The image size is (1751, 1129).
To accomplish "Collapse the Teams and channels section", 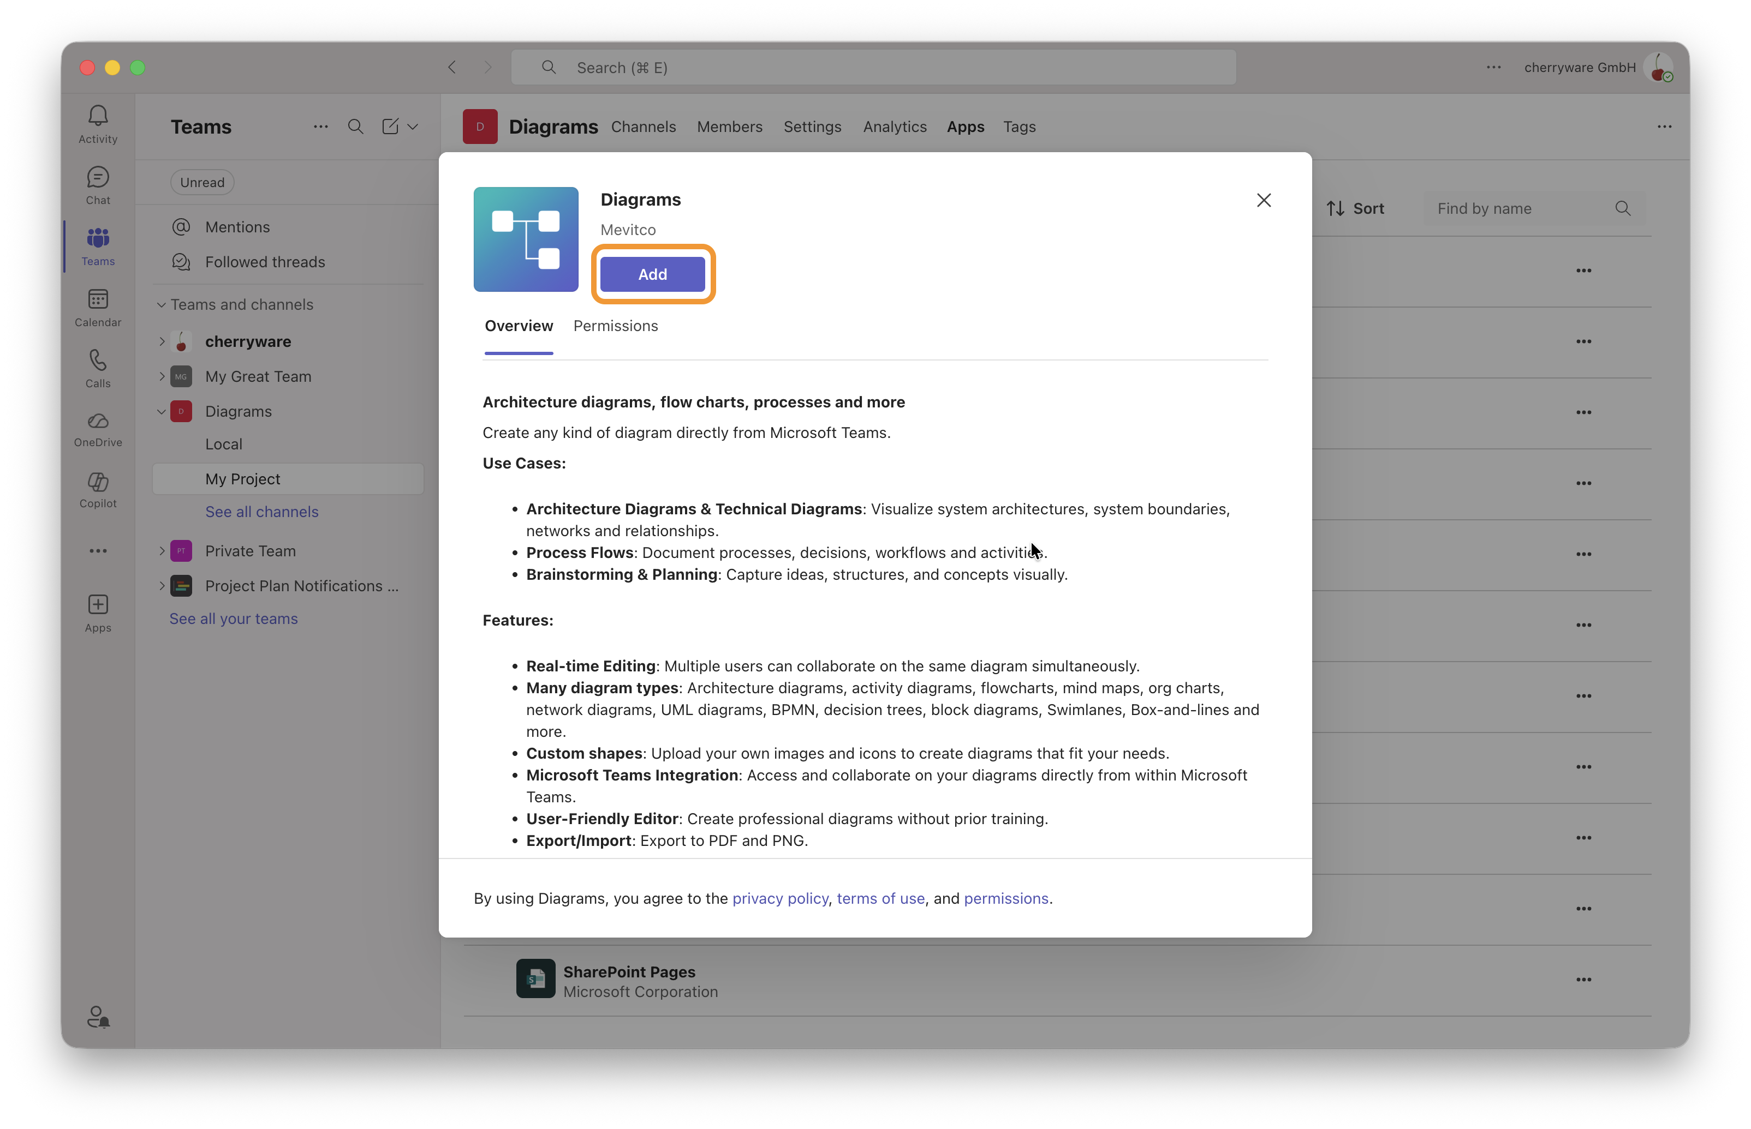I will pyautogui.click(x=162, y=305).
